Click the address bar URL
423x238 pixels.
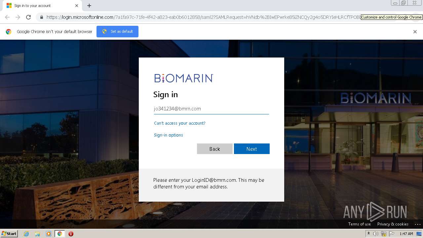(203, 17)
